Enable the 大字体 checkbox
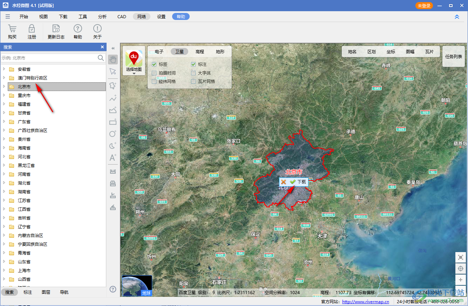Viewport: 468px width, 306px height. click(193, 73)
